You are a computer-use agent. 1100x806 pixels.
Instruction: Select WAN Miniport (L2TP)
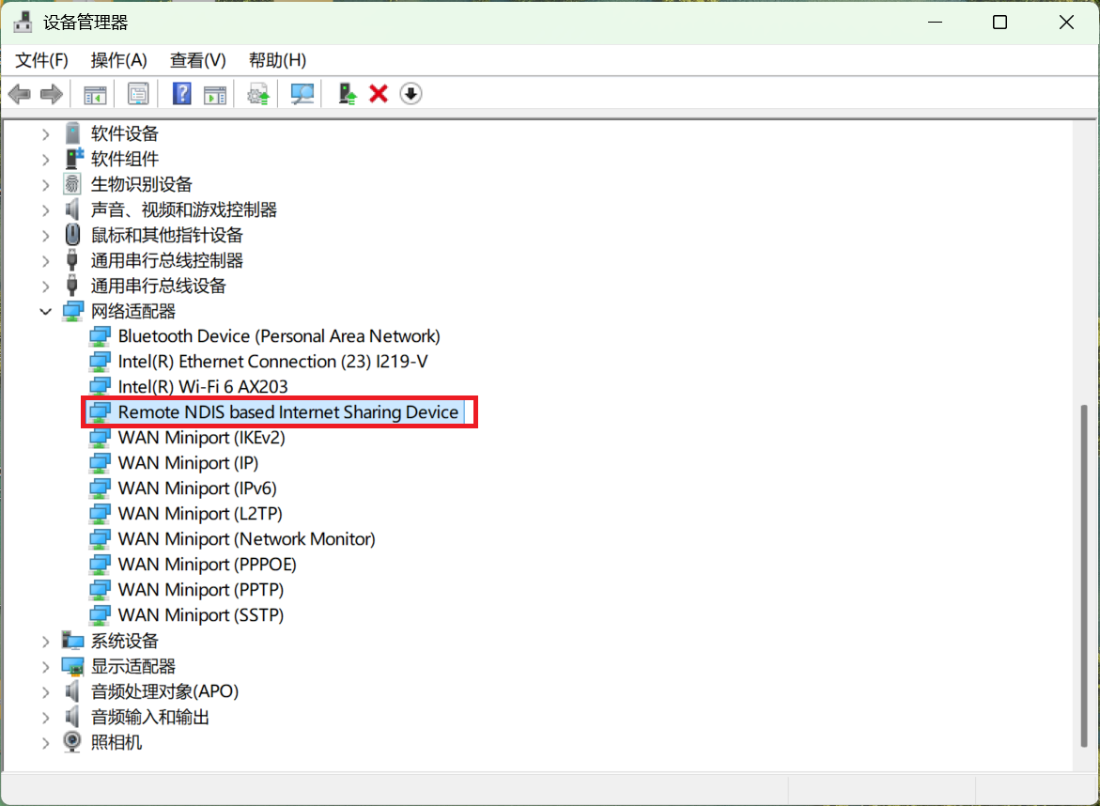point(200,514)
